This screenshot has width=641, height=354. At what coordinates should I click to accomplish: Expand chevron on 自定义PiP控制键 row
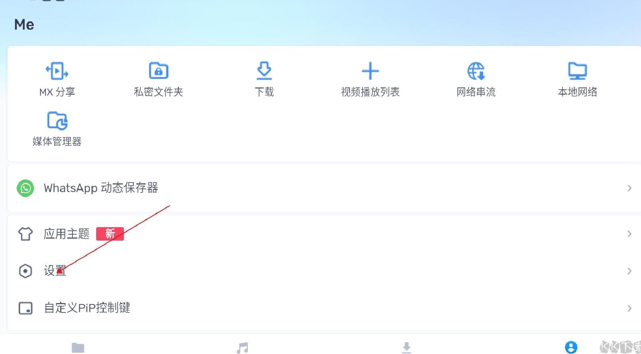[629, 308]
